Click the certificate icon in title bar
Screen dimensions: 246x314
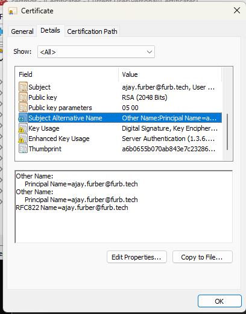pos(12,11)
